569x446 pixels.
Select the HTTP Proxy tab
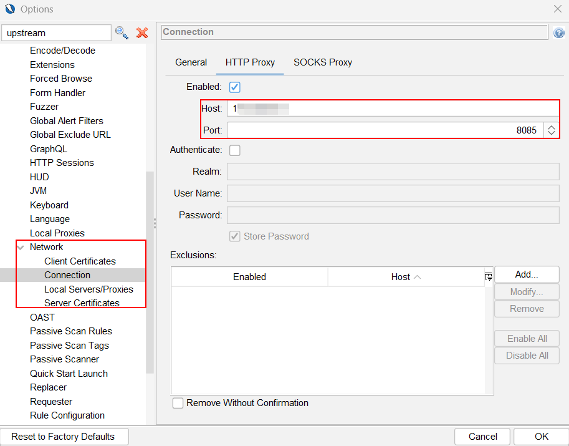pyautogui.click(x=250, y=62)
